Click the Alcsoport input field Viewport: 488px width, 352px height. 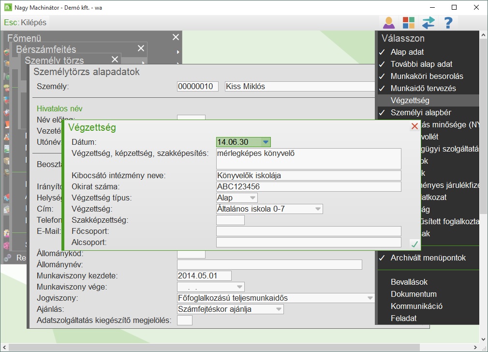click(x=309, y=243)
